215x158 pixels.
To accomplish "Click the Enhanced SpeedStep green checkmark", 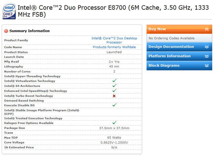I will [x=114, y=91].
